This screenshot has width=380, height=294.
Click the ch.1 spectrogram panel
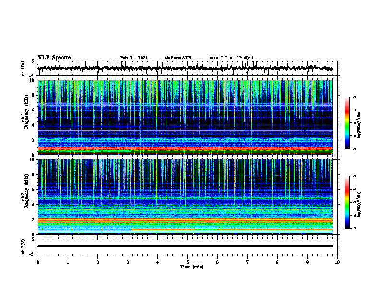tap(185, 117)
